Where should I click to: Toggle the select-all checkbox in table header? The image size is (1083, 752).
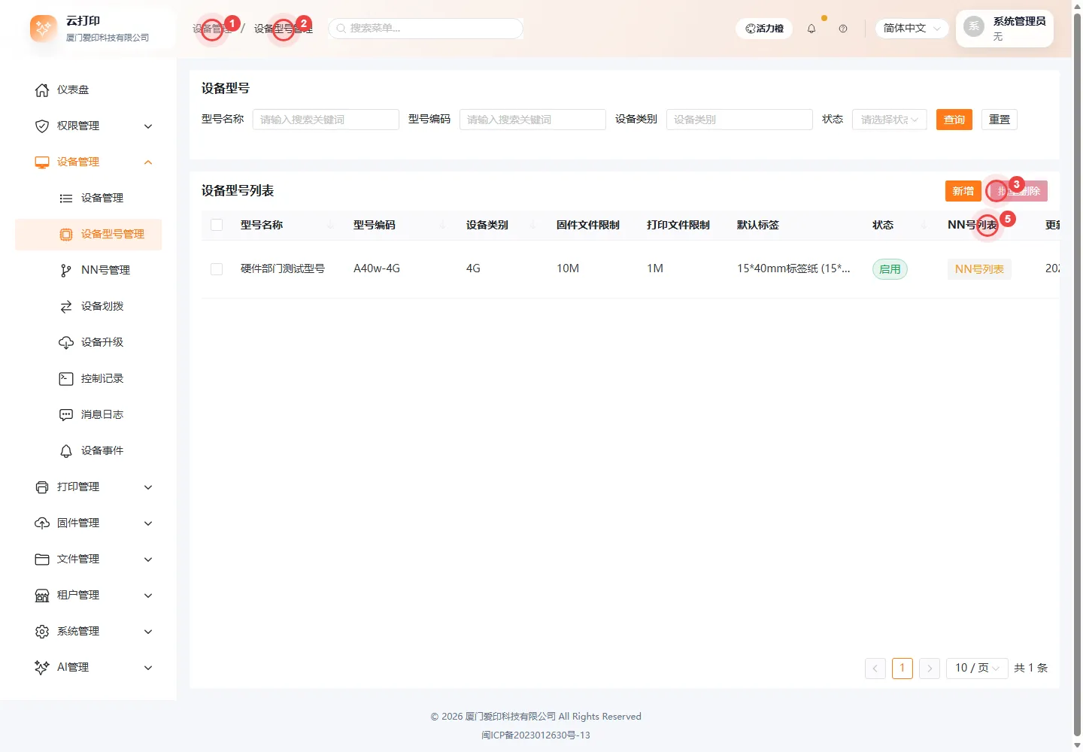(x=217, y=225)
